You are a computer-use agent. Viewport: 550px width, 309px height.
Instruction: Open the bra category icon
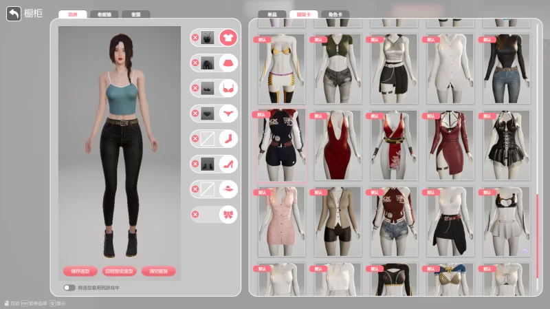coord(228,88)
